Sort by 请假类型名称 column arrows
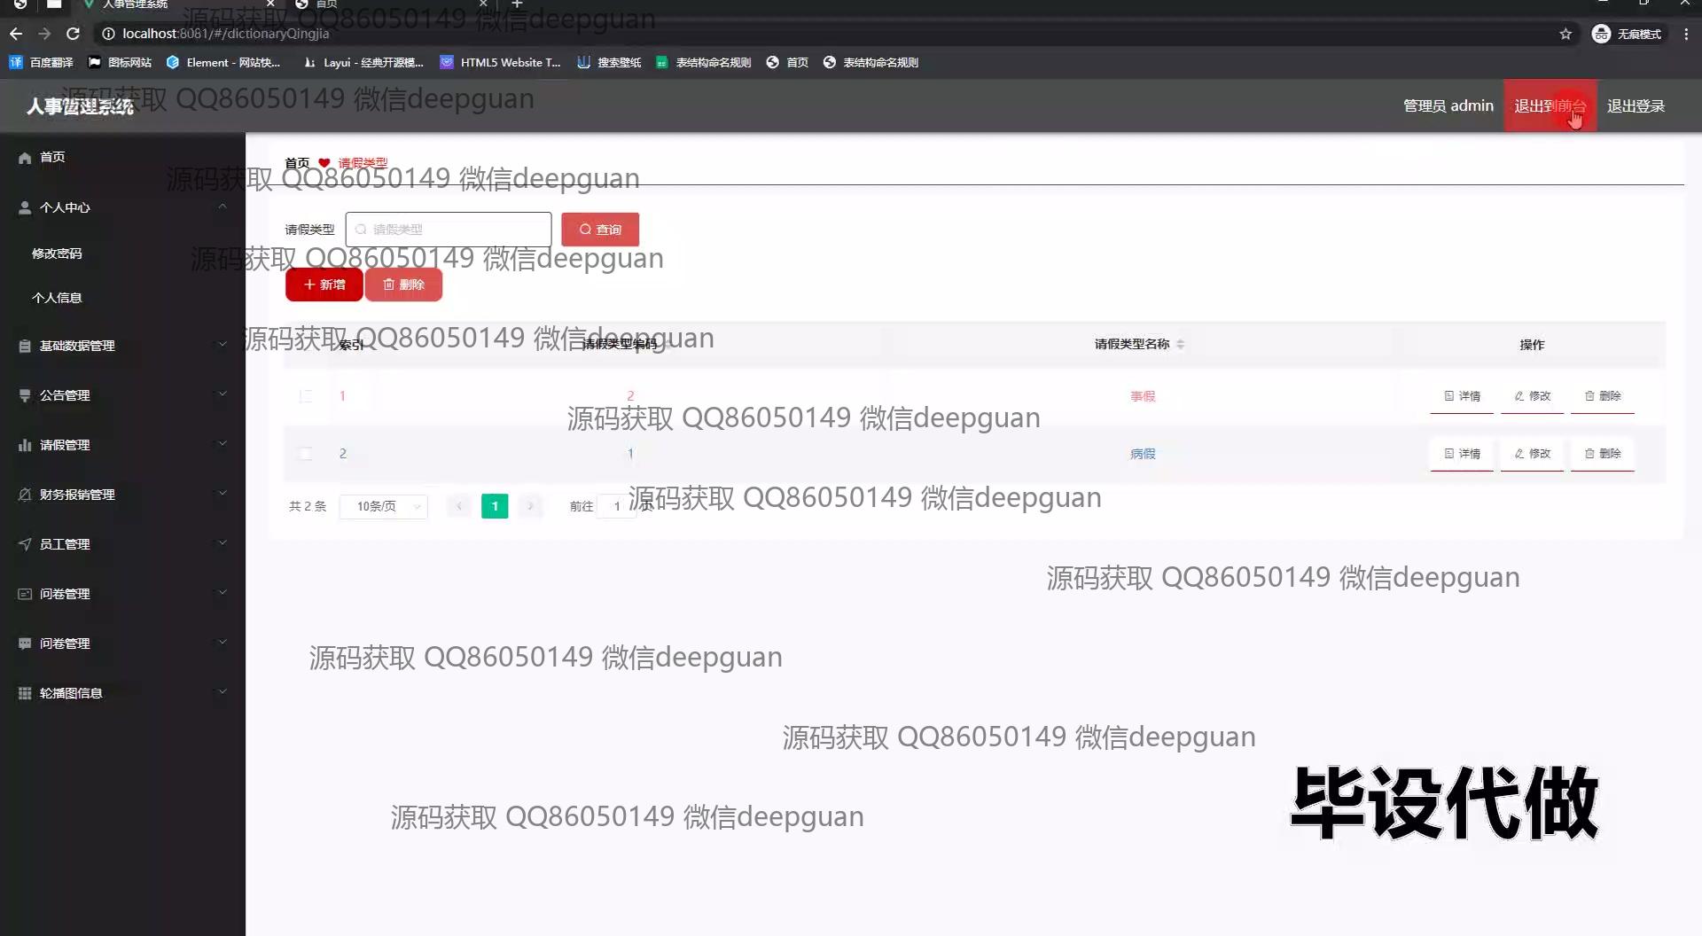1702x936 pixels. pyautogui.click(x=1180, y=345)
